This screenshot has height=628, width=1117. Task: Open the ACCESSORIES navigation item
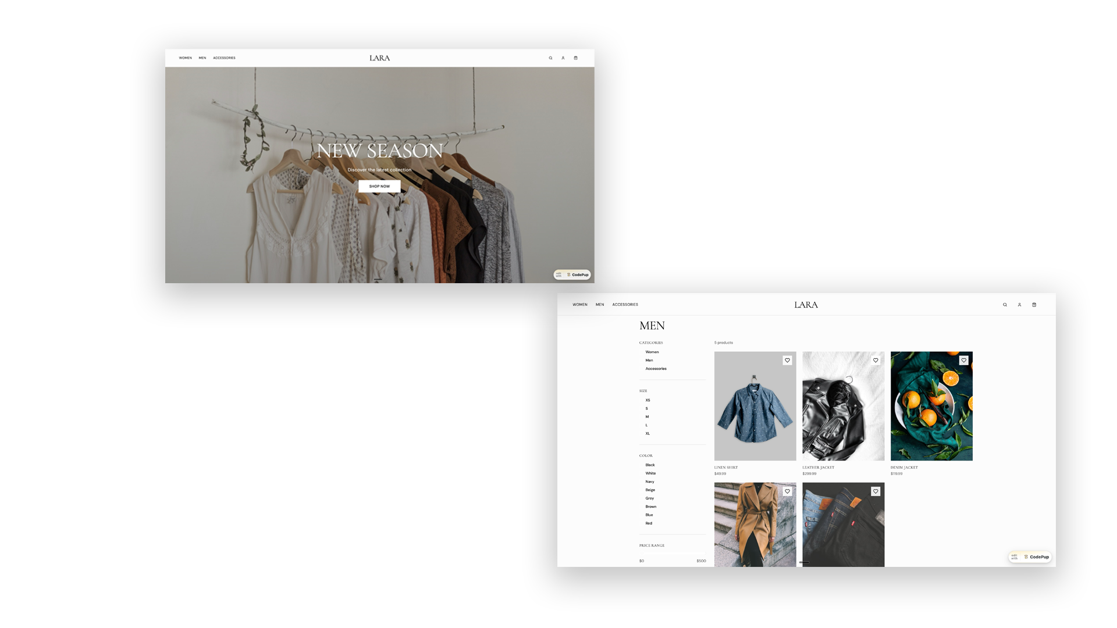624,304
